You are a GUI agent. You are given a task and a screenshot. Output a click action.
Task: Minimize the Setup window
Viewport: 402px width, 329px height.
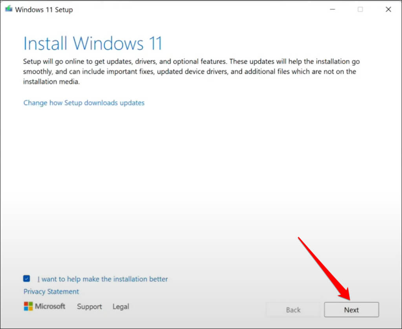[x=333, y=9]
